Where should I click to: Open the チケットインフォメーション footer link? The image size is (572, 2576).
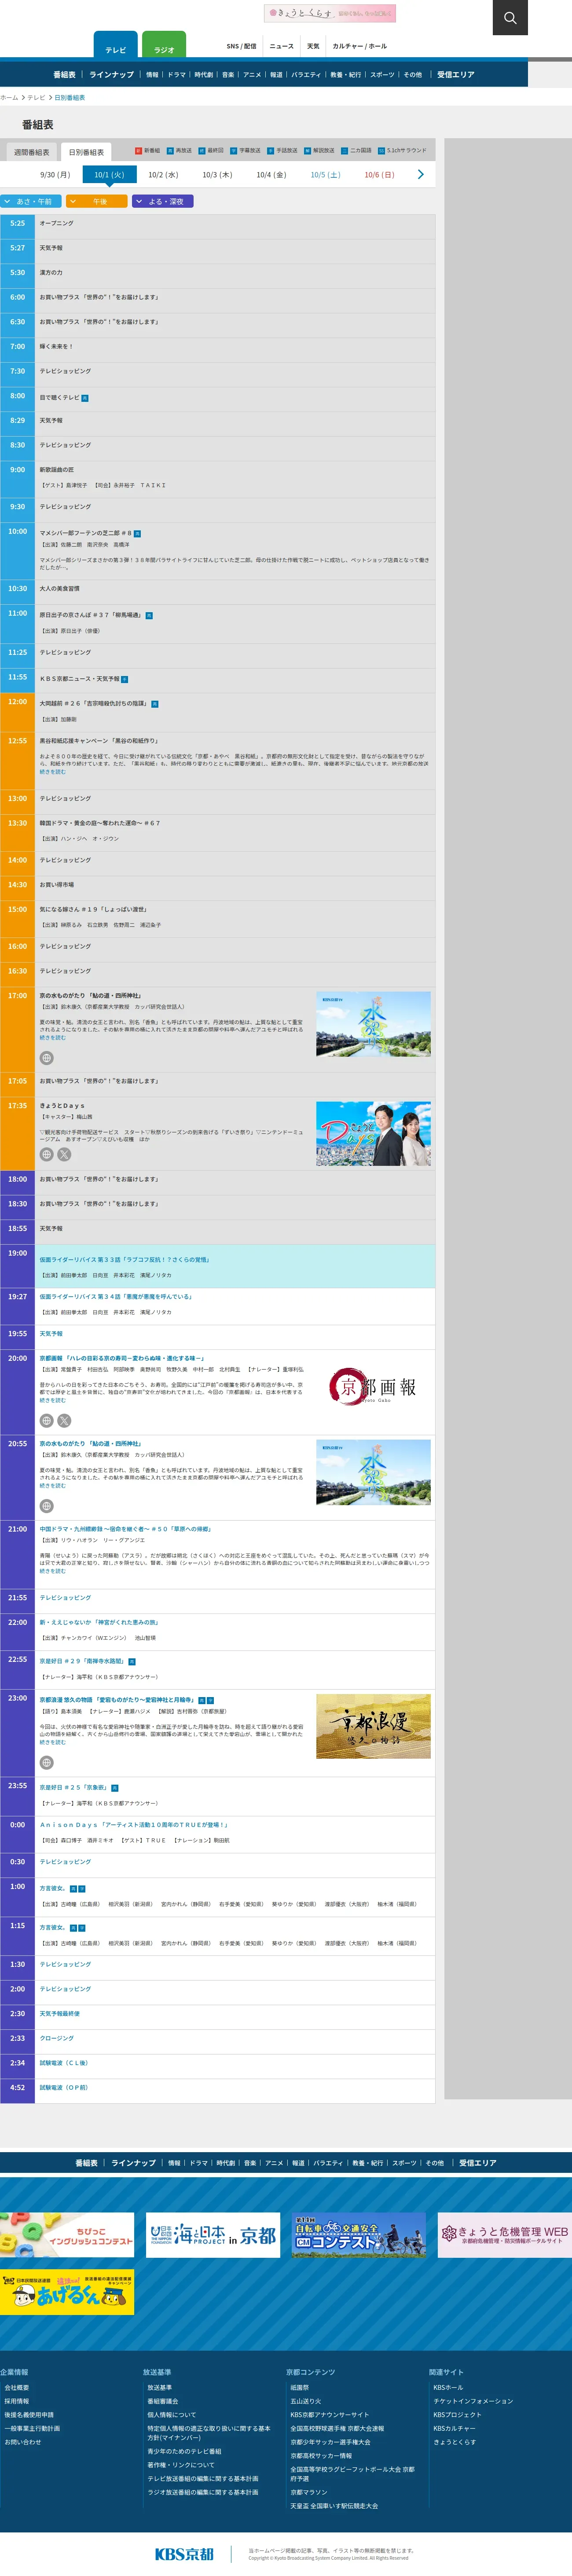[x=473, y=2400]
